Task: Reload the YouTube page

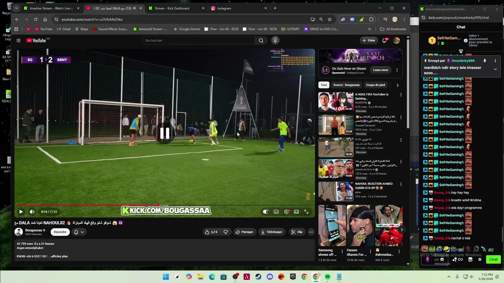Action: 35,19
